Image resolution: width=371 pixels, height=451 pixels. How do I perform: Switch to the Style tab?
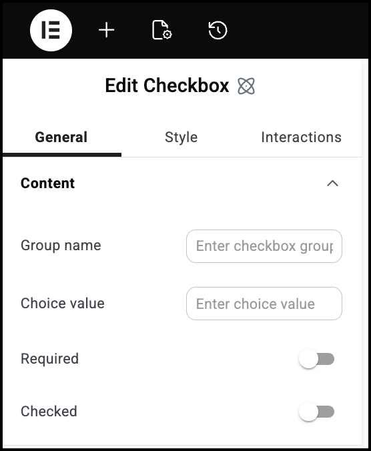[181, 137]
